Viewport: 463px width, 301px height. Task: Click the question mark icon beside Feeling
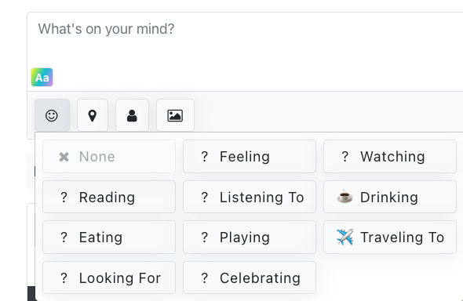(x=204, y=157)
